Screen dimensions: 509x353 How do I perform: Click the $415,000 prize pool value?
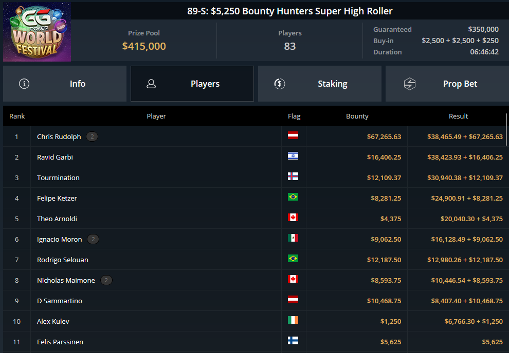[x=144, y=46]
